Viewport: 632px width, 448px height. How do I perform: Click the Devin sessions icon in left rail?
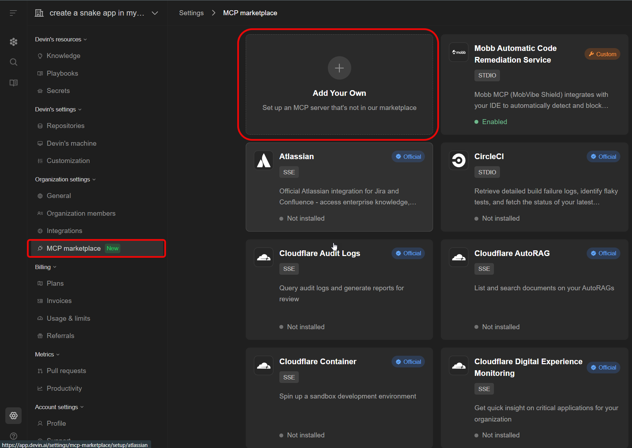[13, 42]
